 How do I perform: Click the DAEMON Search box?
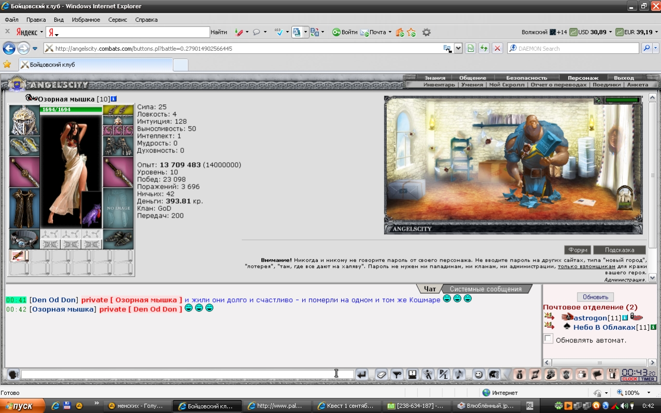click(573, 48)
